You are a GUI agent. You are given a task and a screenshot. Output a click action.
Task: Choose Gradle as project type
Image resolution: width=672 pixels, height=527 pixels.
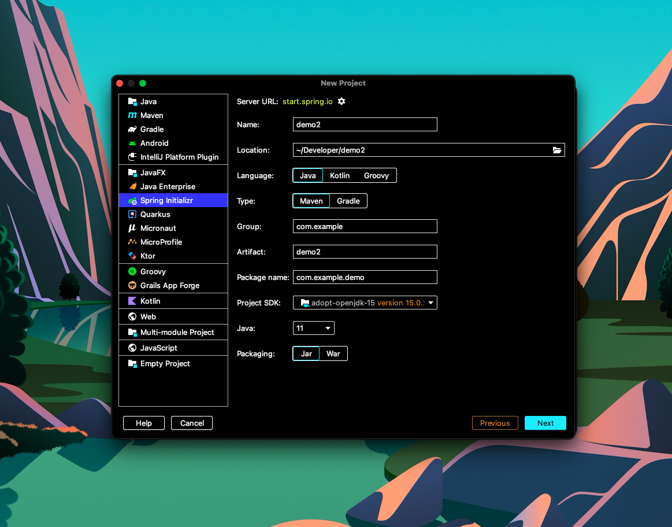click(348, 201)
